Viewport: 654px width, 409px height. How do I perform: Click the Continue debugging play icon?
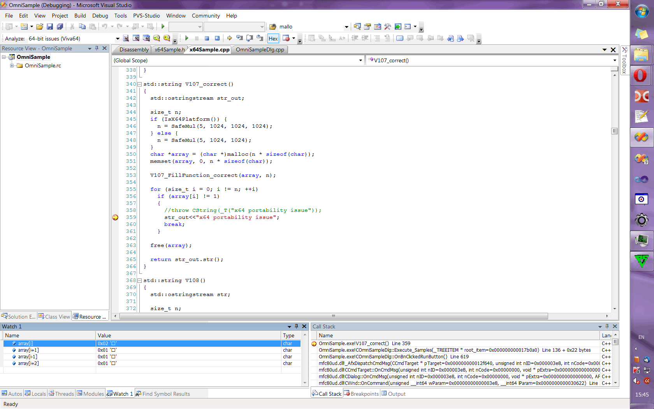point(186,38)
